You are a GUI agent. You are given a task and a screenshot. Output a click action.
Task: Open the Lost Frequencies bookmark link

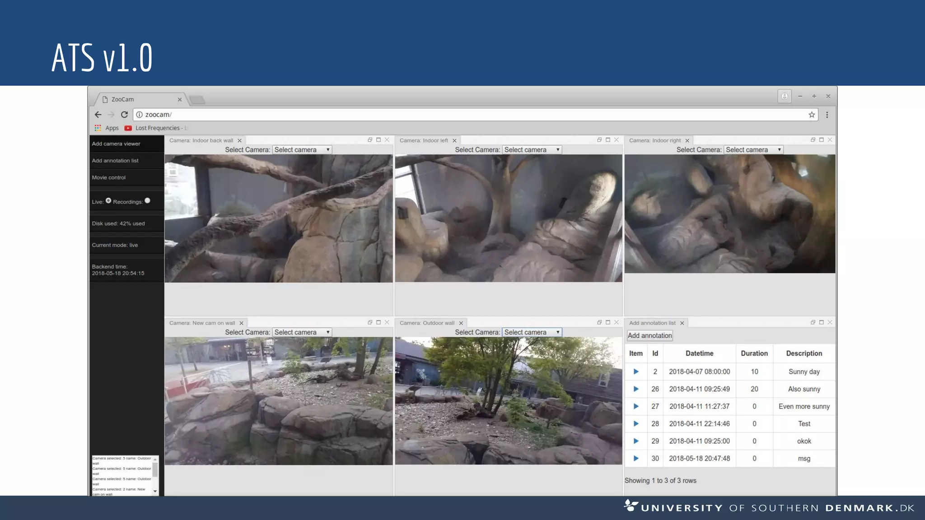pyautogui.click(x=157, y=128)
